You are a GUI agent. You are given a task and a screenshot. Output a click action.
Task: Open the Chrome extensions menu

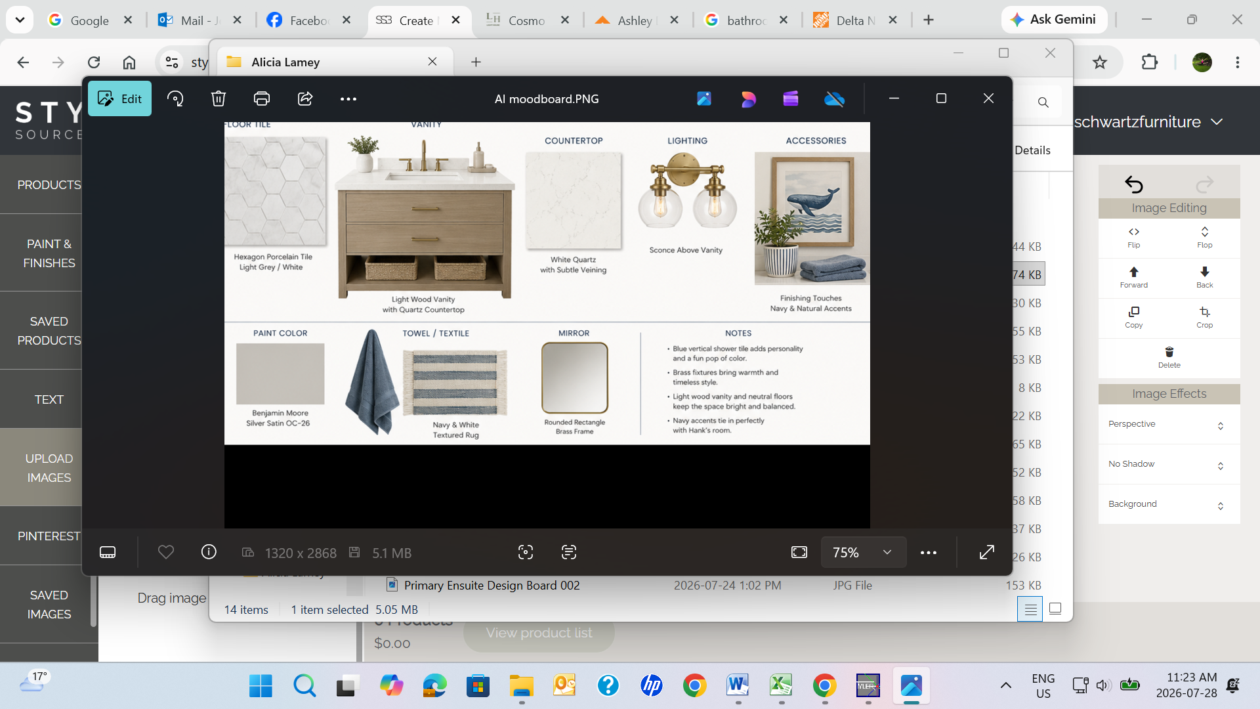1150,62
